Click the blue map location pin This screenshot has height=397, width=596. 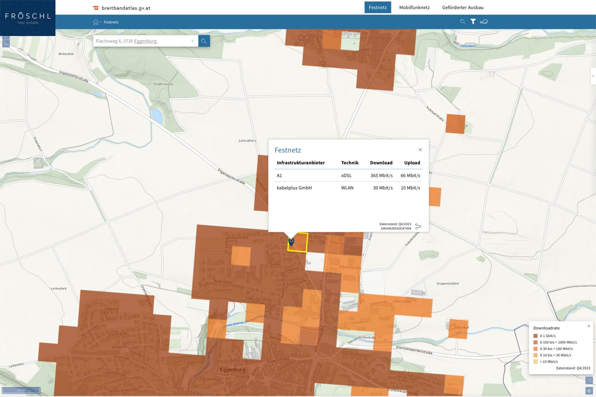[291, 242]
